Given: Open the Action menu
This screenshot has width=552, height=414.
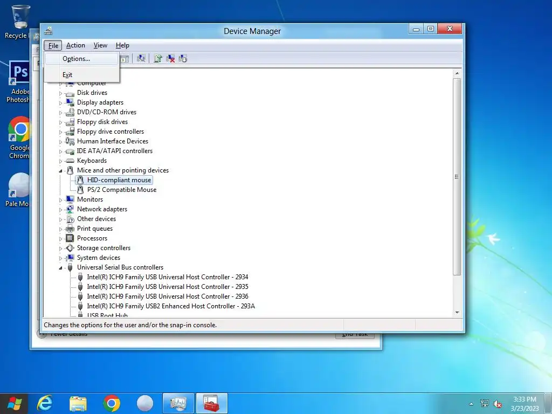Looking at the screenshot, I should pyautogui.click(x=75, y=45).
